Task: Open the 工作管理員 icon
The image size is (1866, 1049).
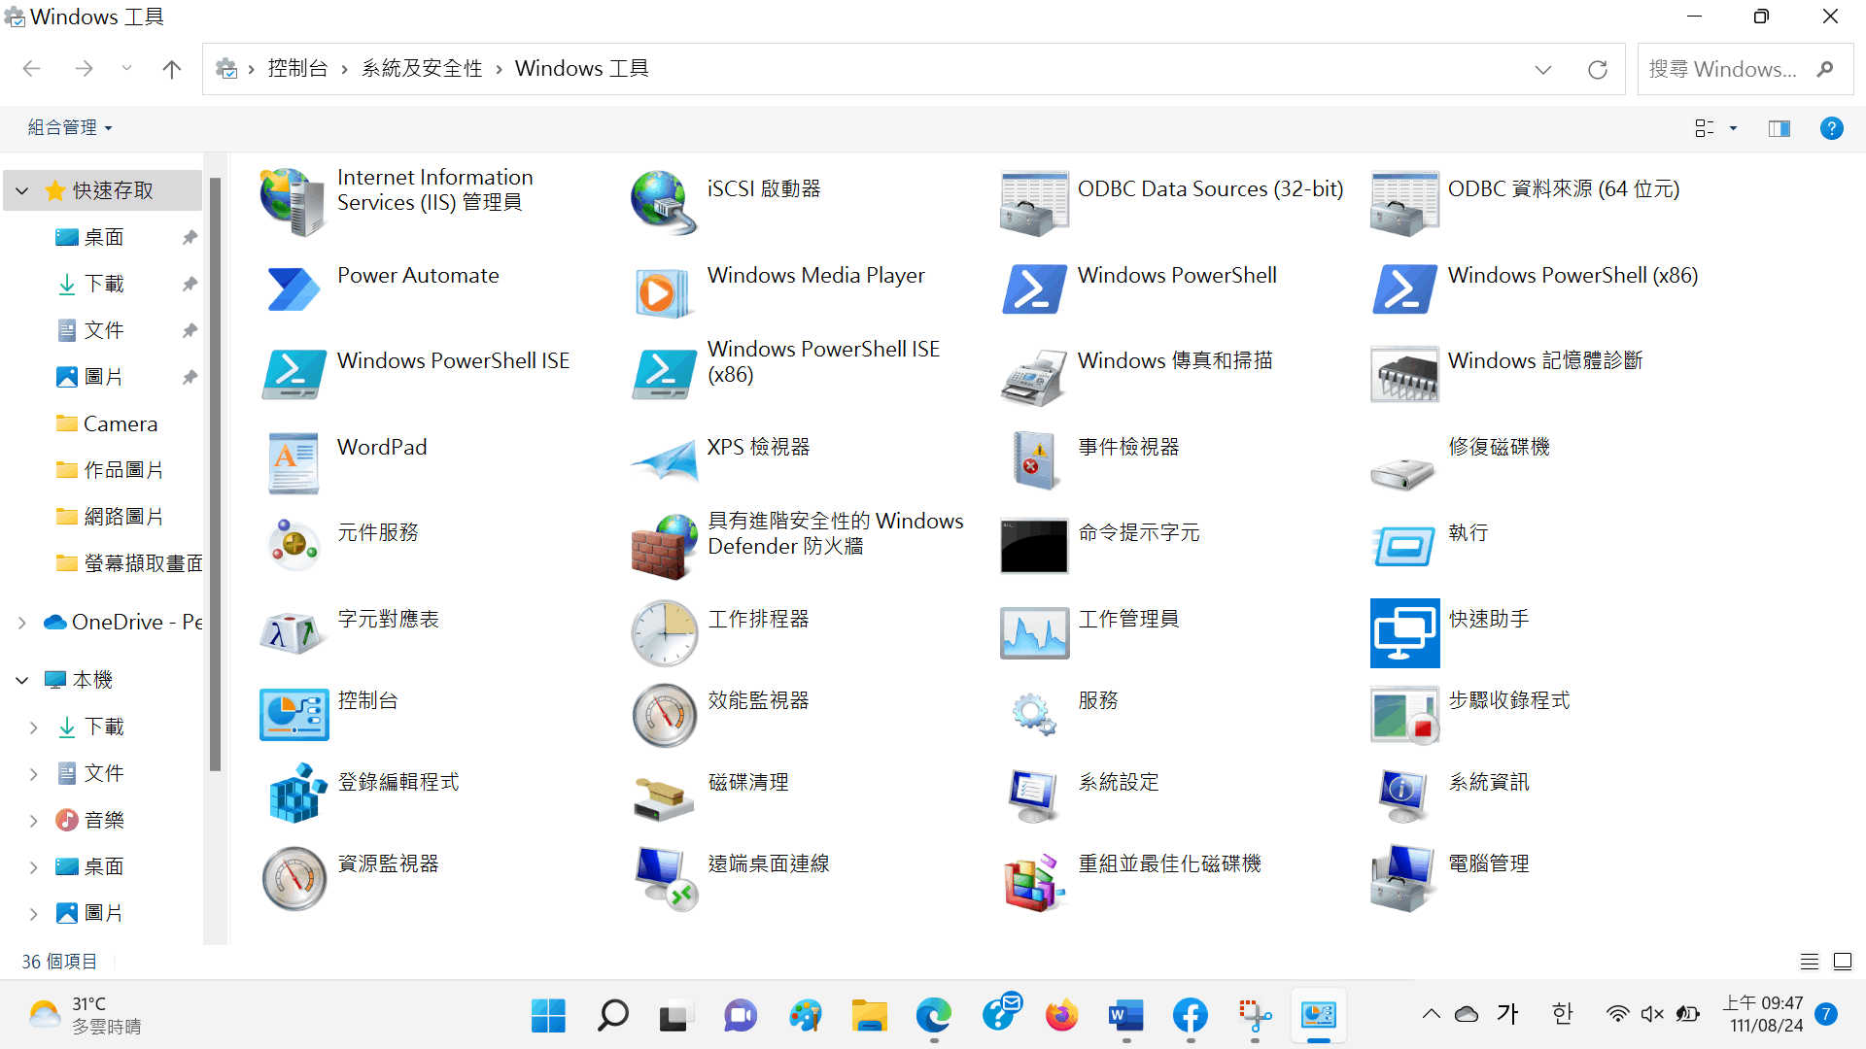Action: click(1034, 632)
